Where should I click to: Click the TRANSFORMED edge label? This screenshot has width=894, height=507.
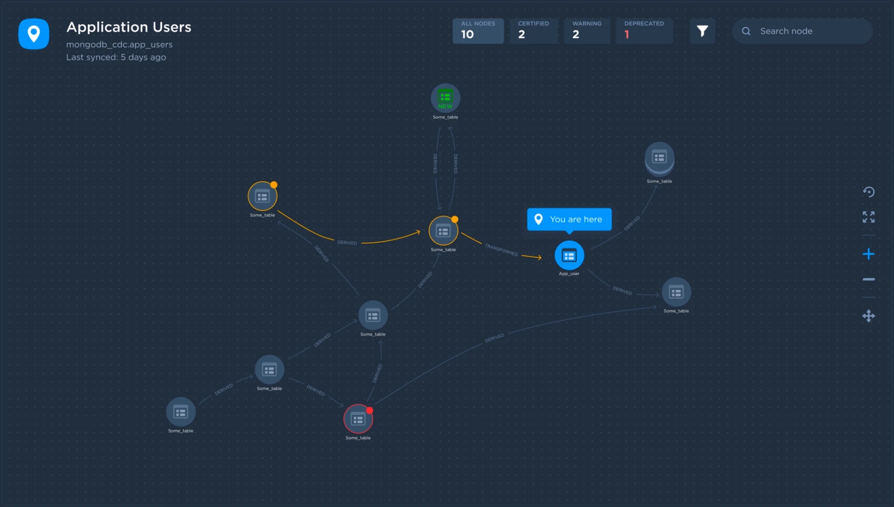click(x=501, y=250)
